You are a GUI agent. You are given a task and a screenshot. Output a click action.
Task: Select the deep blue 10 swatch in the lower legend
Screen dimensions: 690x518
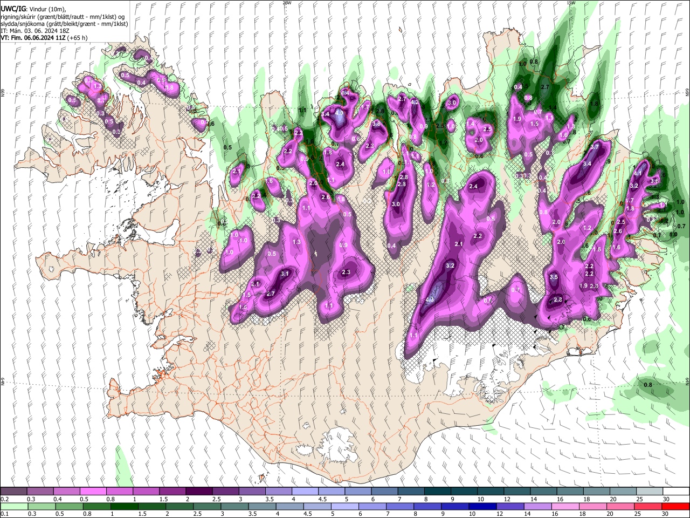pyautogui.click(x=482, y=506)
